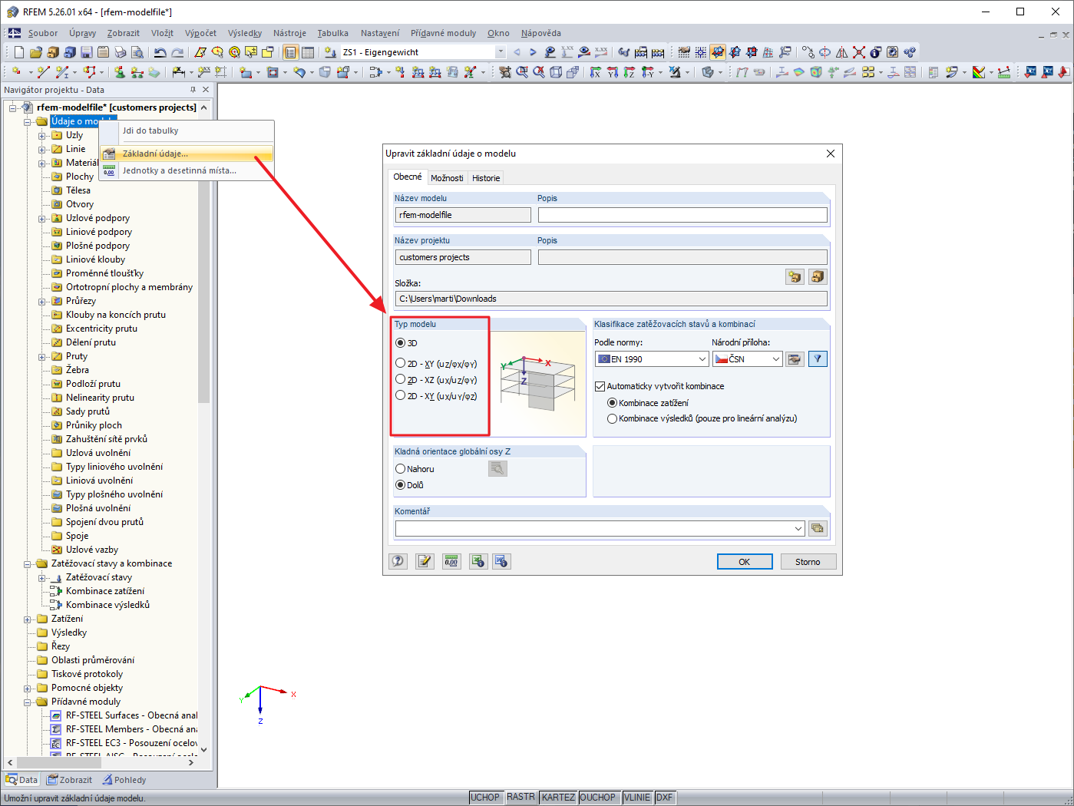
Task: Toggle RASTR in the status bar
Action: click(520, 798)
